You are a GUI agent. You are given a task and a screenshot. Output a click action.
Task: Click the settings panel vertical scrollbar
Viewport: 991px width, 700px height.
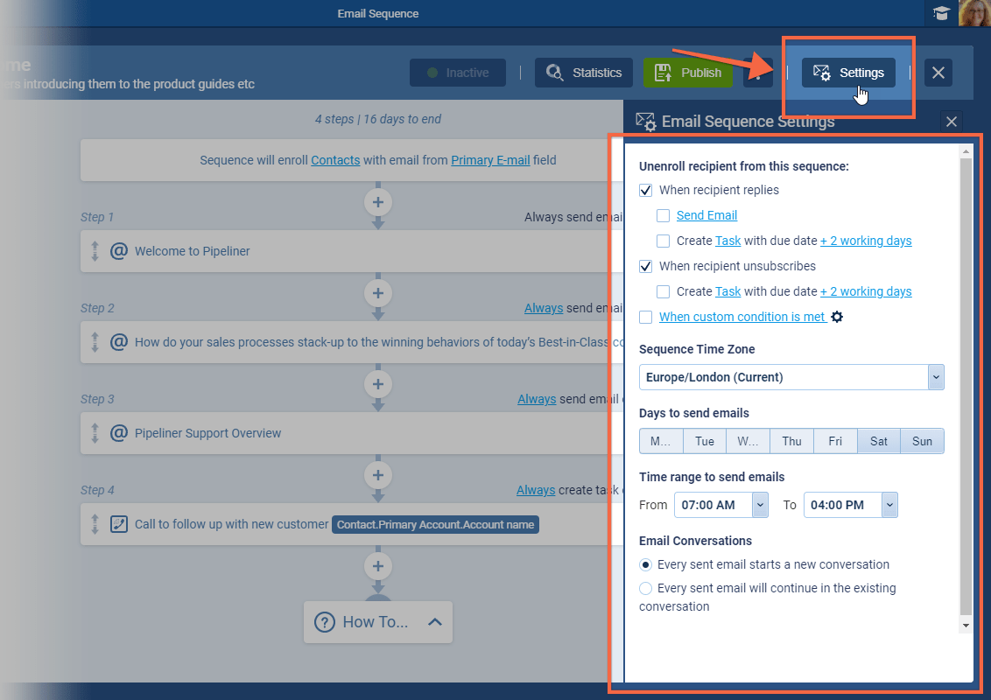tap(966, 385)
